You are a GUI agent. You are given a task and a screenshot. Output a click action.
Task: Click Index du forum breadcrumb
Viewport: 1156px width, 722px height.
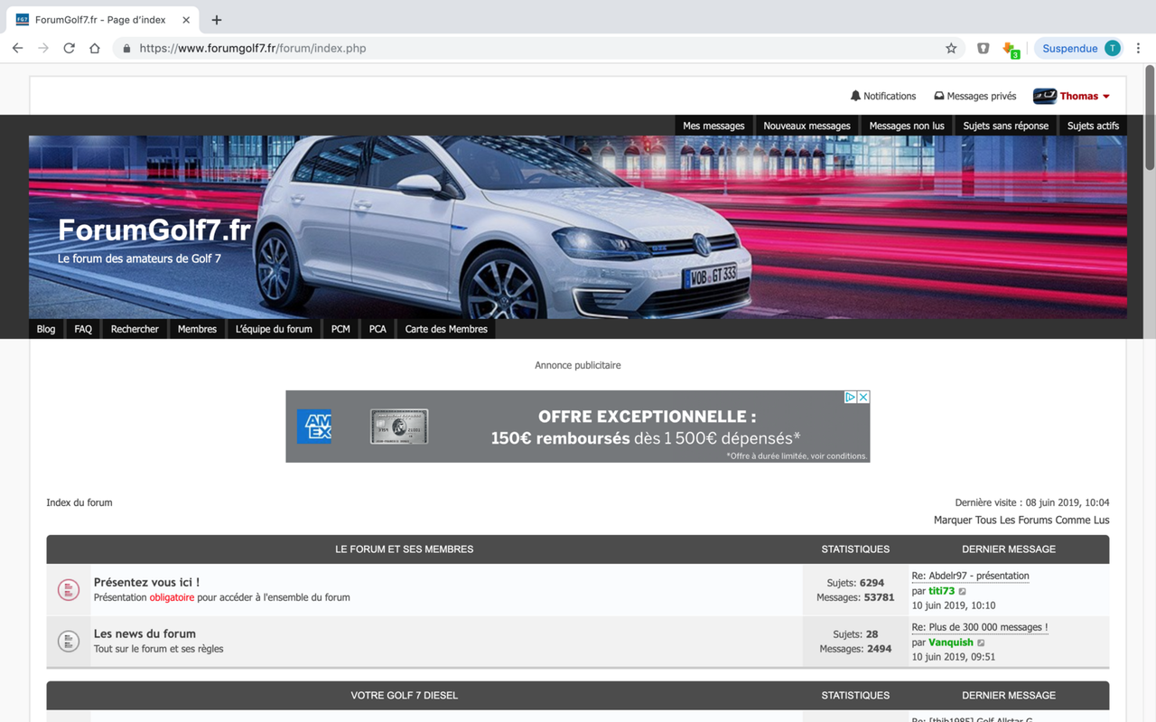(79, 502)
